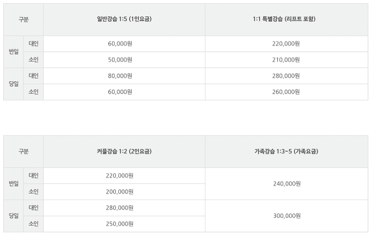Select the 260,000원 price cell

(x=286, y=92)
